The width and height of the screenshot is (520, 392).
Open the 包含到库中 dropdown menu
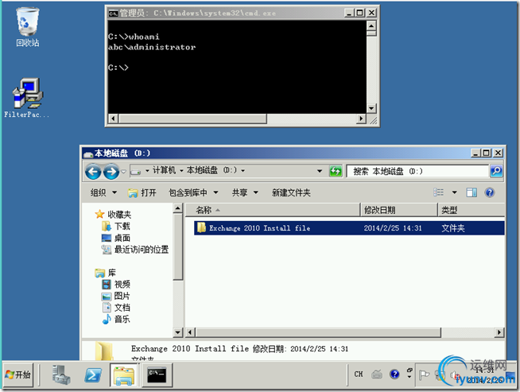click(193, 192)
